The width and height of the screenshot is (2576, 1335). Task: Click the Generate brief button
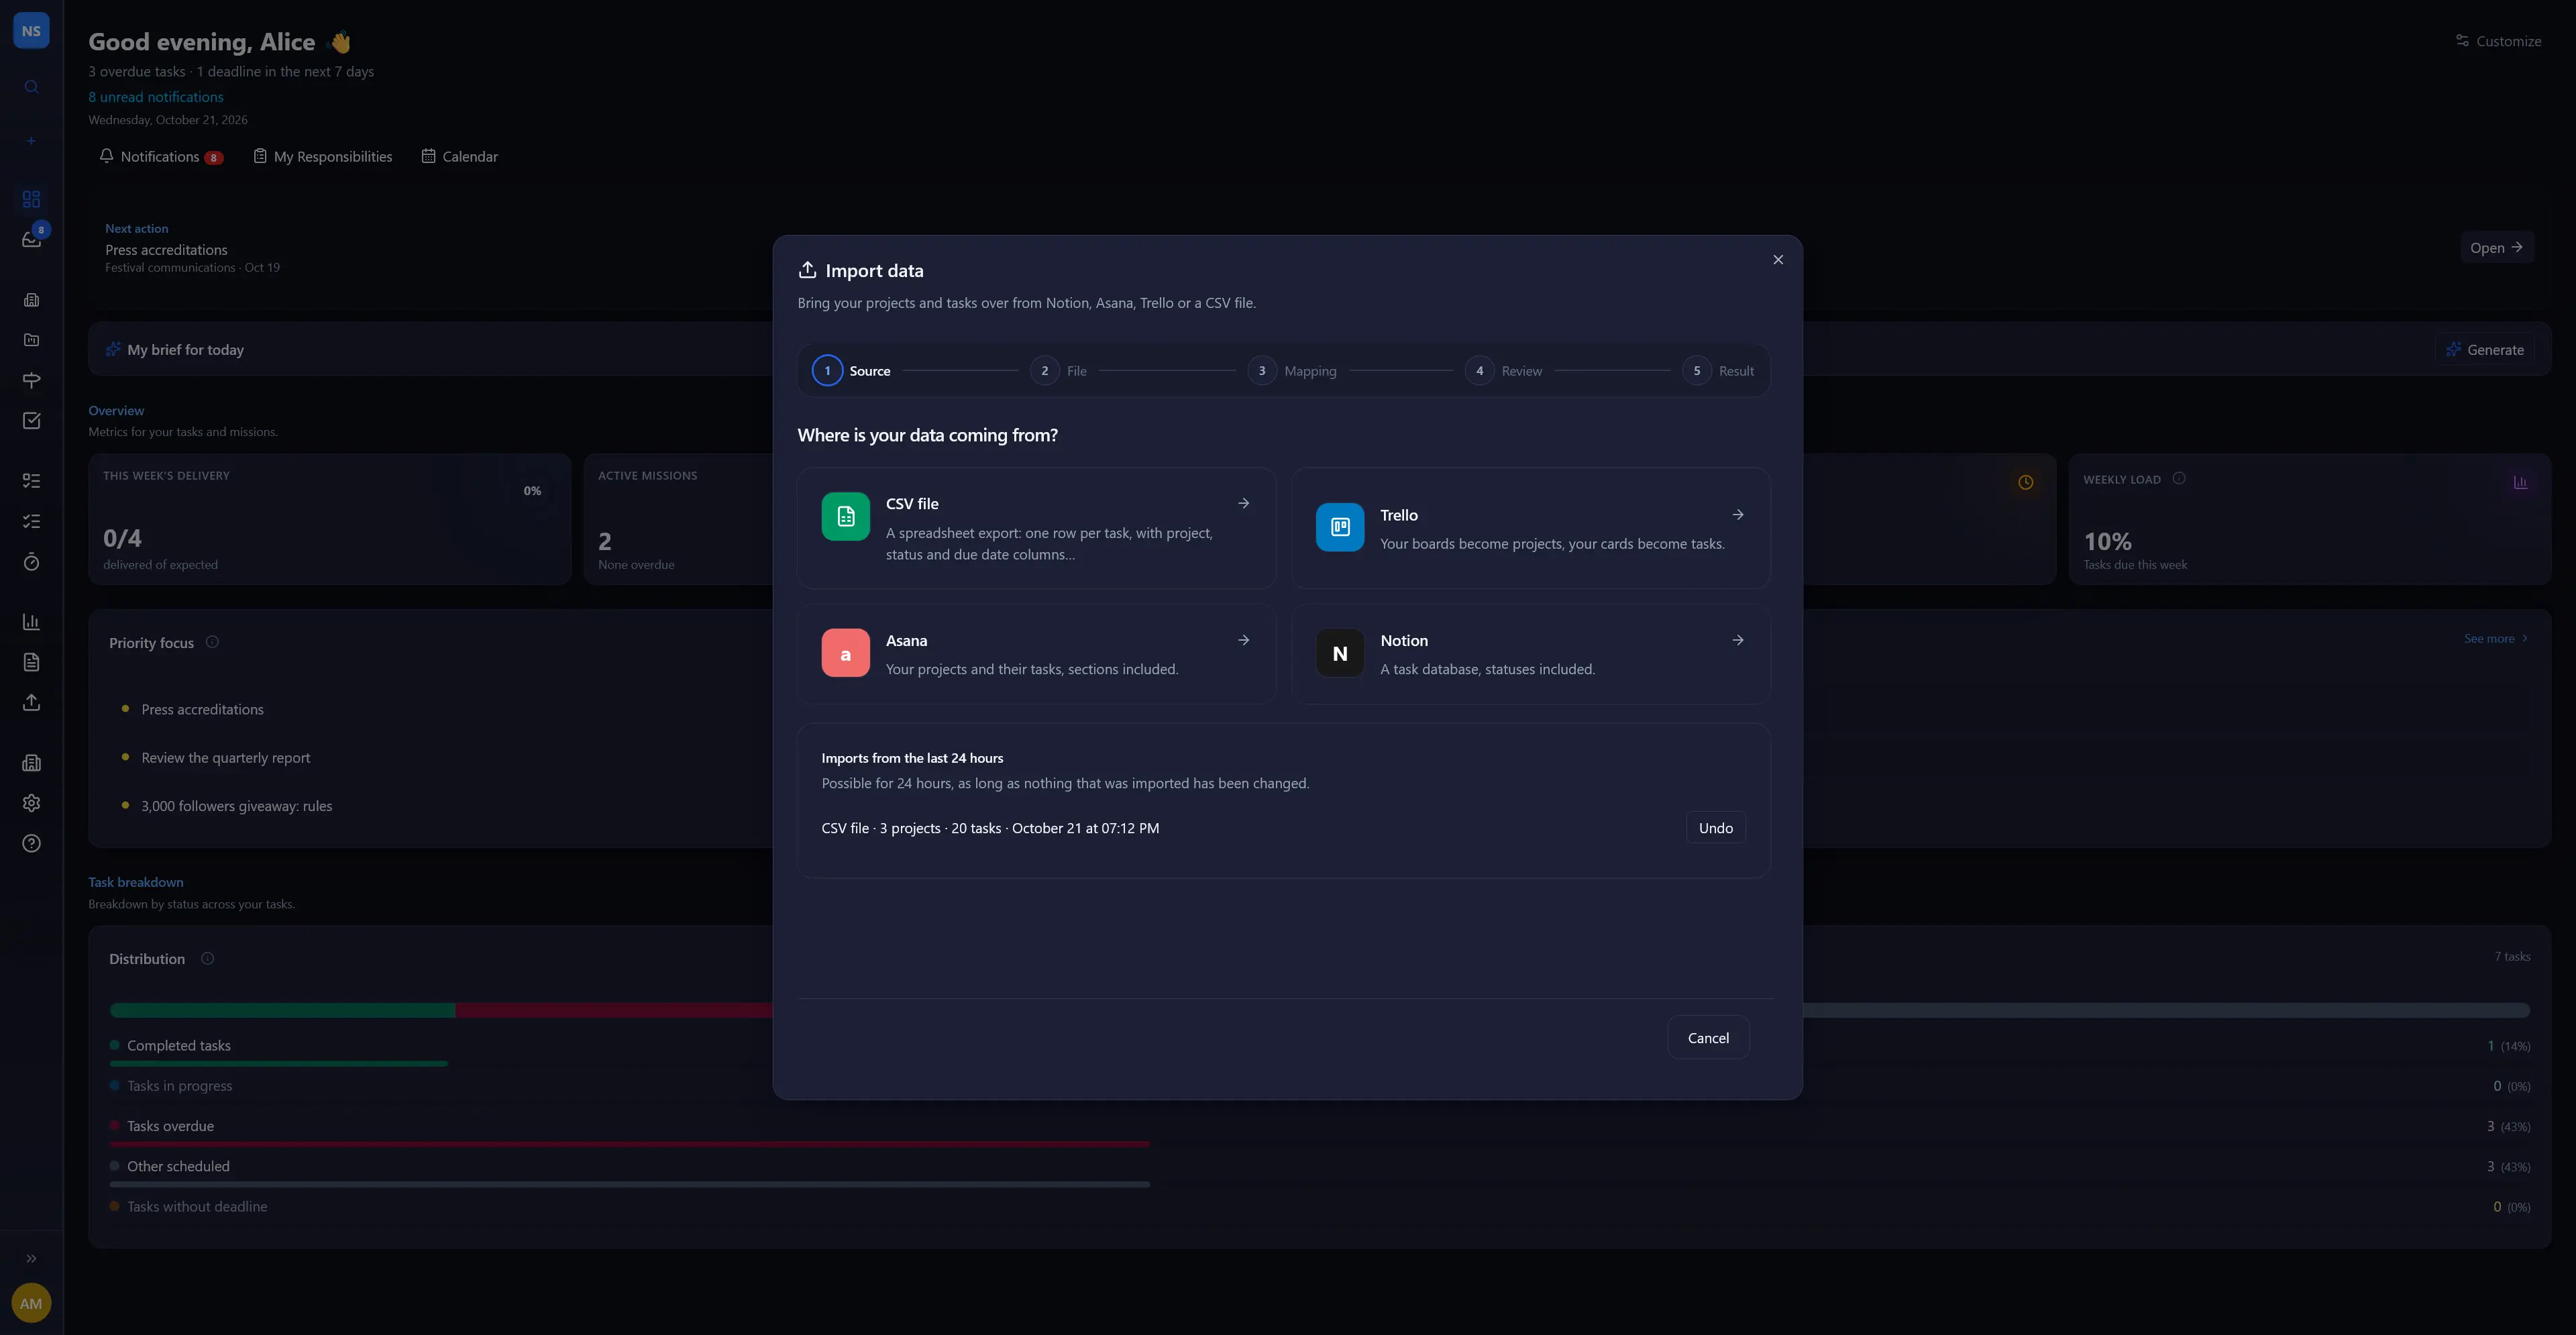pos(2485,350)
